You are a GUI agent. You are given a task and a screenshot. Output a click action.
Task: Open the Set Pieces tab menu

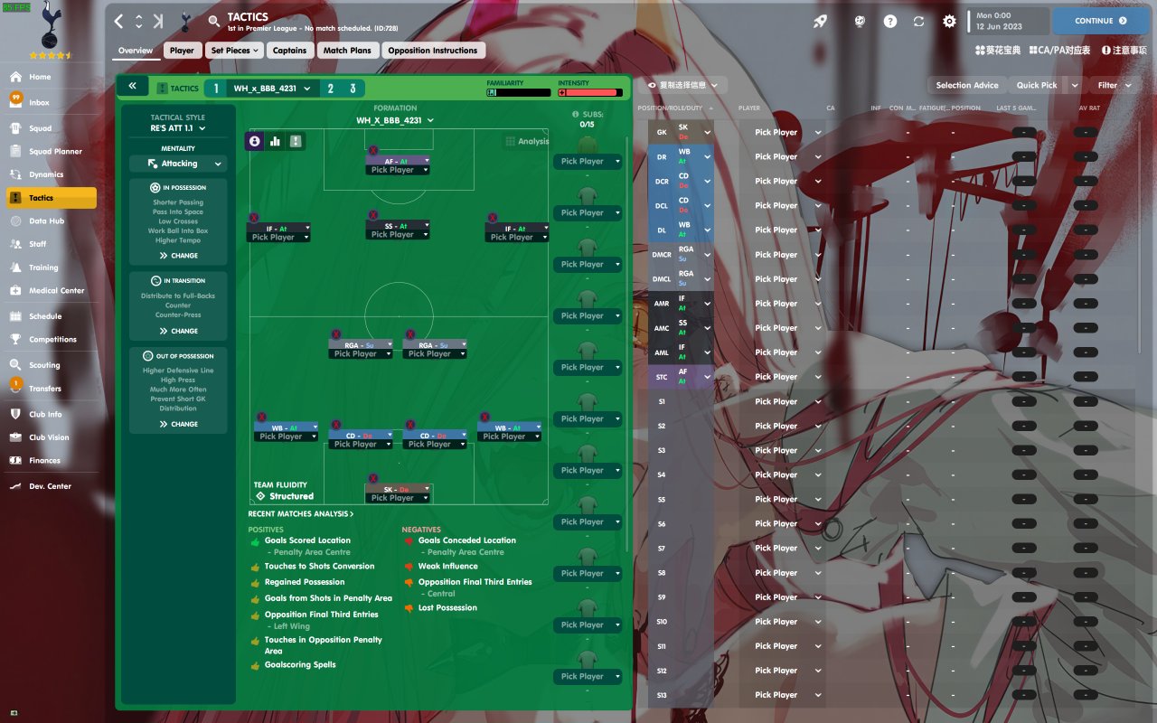(235, 51)
